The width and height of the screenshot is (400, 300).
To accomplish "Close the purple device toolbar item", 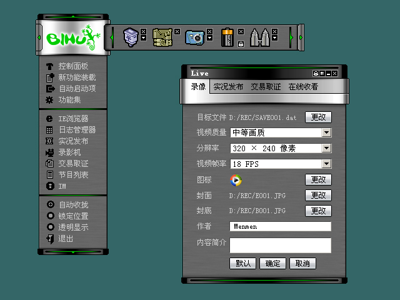I will coord(143,31).
